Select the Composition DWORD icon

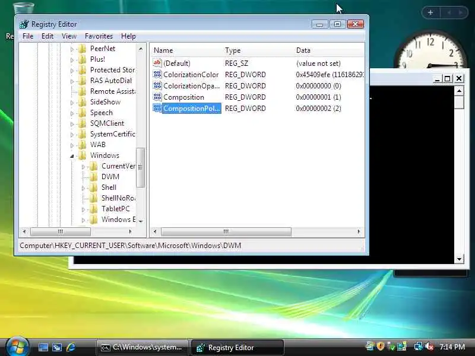pyautogui.click(x=157, y=97)
